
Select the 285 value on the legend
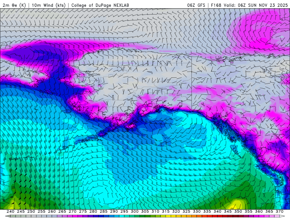(x=104, y=211)
